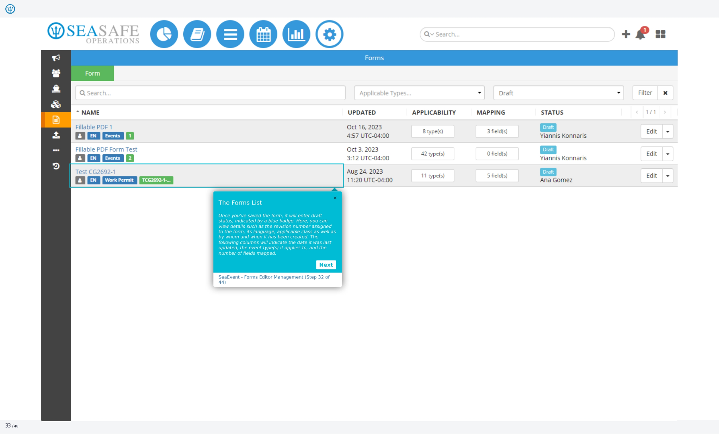The image size is (719, 434).
Task: Click revision badge 2 on Fillable PDF Form Test
Action: tap(130, 158)
